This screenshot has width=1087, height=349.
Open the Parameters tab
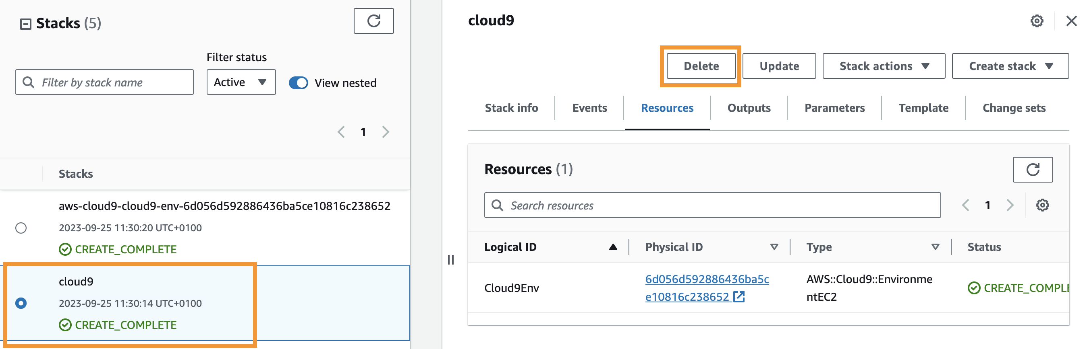[834, 108]
